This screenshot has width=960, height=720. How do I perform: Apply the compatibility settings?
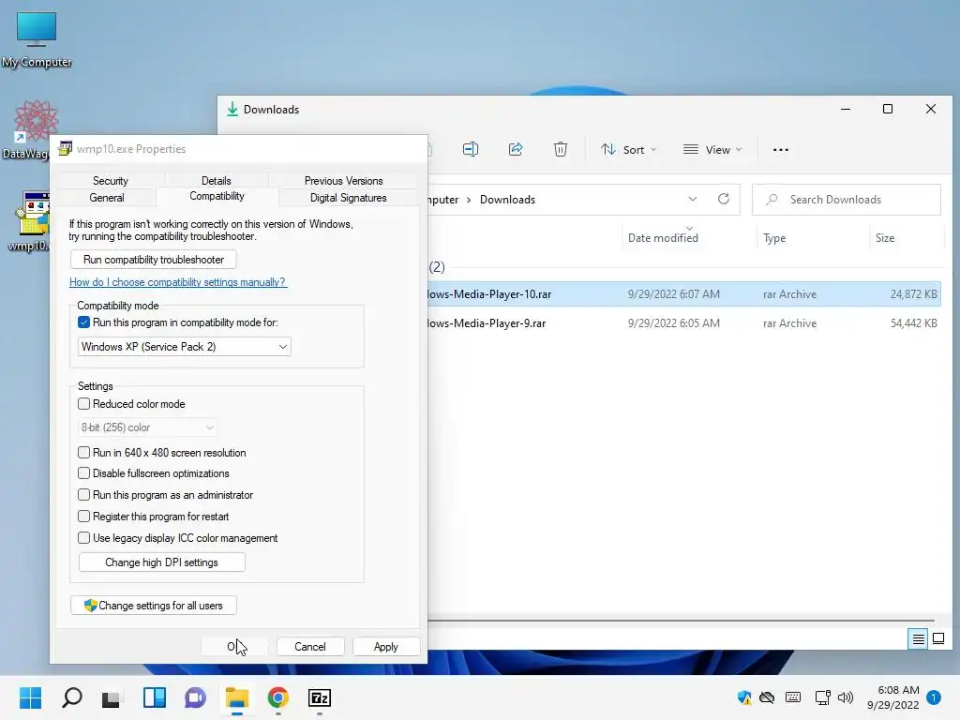click(385, 647)
